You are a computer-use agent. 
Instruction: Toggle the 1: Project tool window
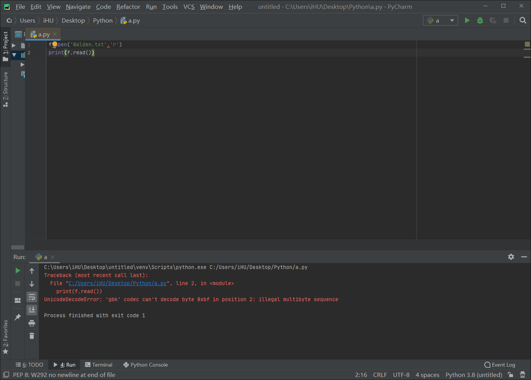coord(5,46)
